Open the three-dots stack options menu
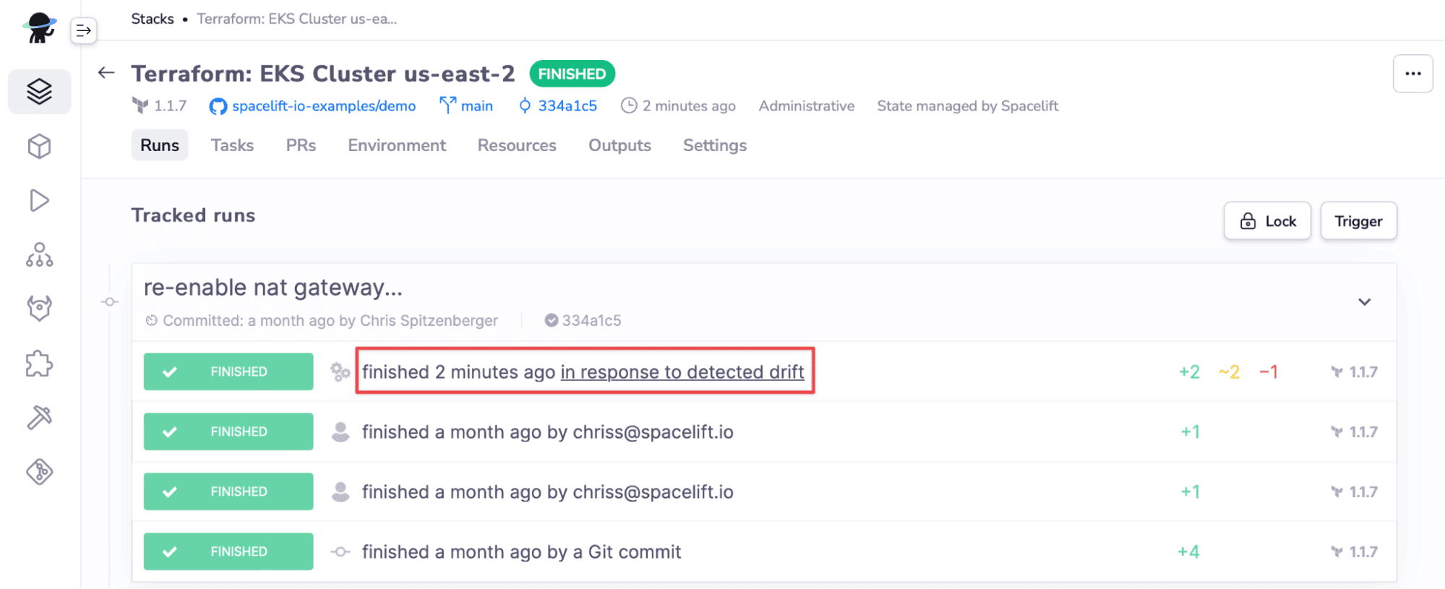1445x589 pixels. 1413,74
